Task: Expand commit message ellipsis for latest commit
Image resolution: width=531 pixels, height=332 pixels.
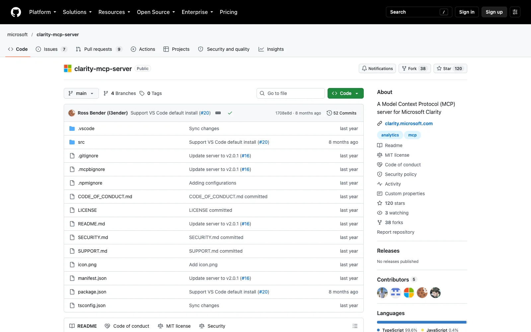Action: [x=218, y=113]
